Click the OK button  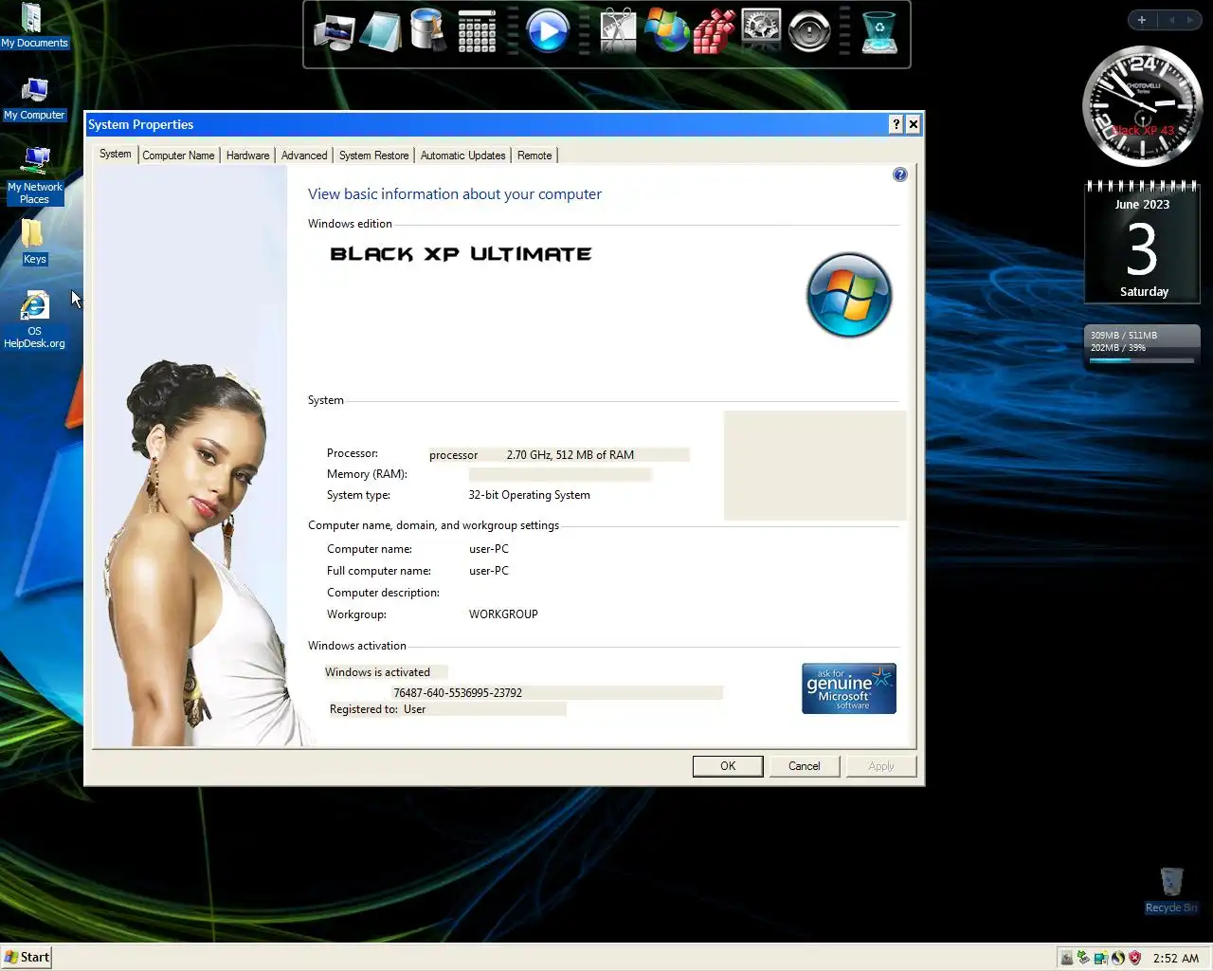pos(728,766)
